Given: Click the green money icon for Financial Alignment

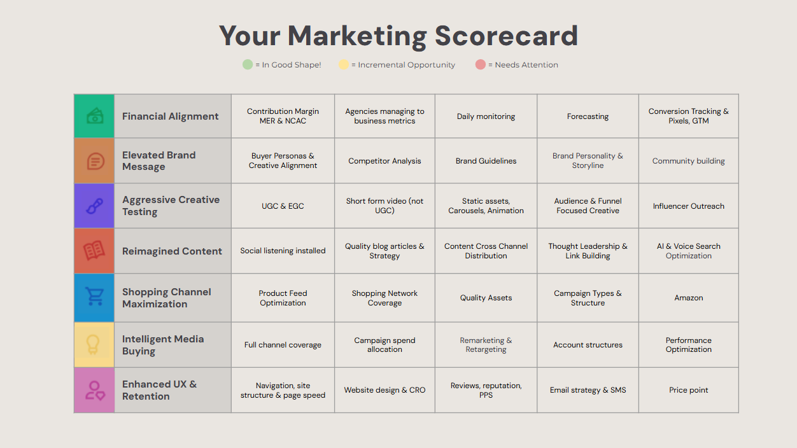Looking at the screenshot, I should 94,116.
